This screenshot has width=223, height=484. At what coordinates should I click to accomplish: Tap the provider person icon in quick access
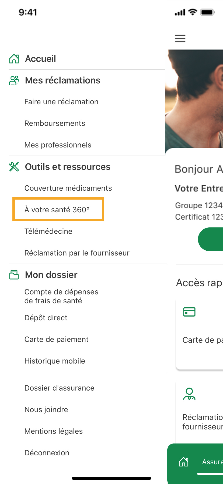click(x=189, y=394)
